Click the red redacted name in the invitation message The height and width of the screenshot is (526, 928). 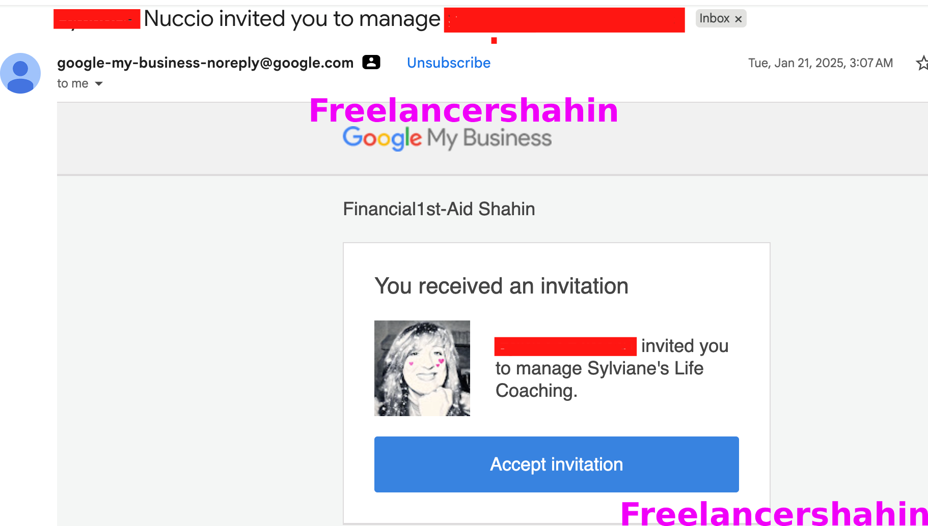565,346
